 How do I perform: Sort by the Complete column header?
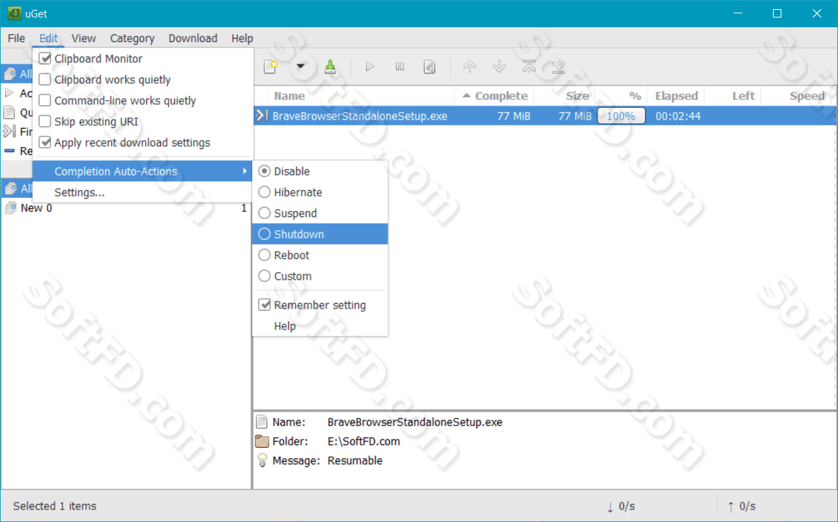pos(495,96)
